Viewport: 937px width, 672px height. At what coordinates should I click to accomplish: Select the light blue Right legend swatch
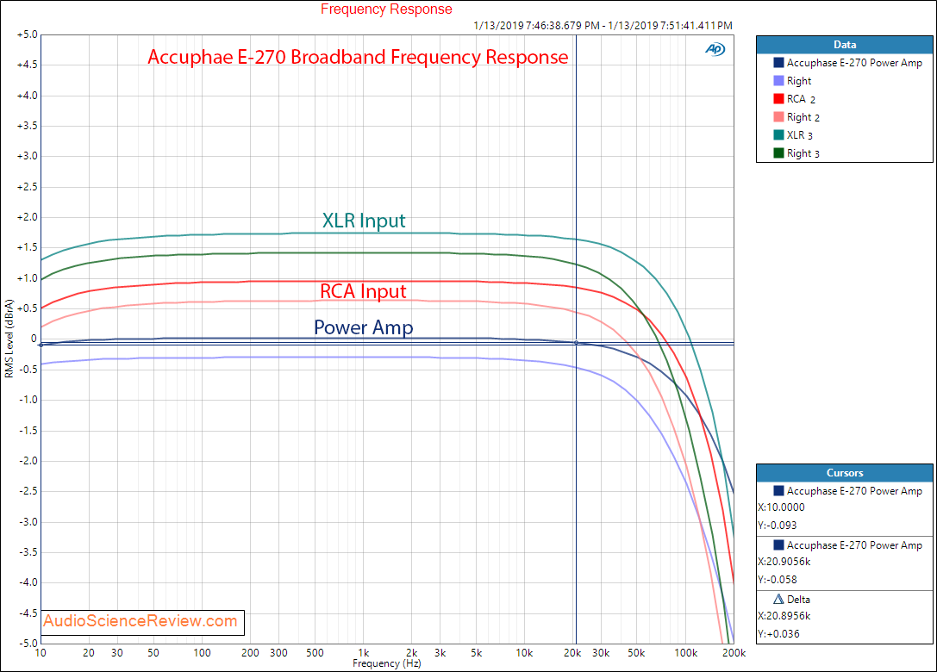tap(778, 81)
